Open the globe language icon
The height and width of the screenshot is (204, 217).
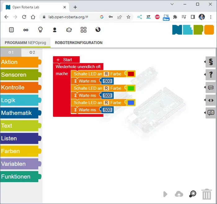coord(98,30)
